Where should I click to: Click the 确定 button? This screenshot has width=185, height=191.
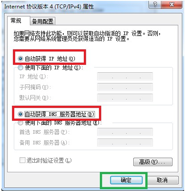click(x=126, y=180)
